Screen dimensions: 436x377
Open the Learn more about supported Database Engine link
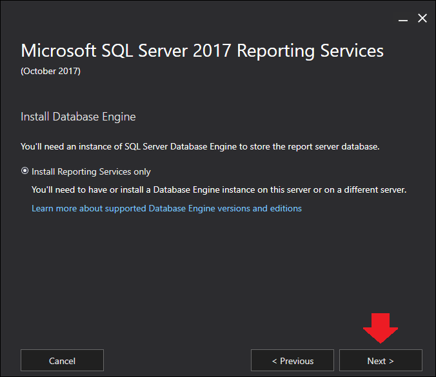[x=166, y=208]
